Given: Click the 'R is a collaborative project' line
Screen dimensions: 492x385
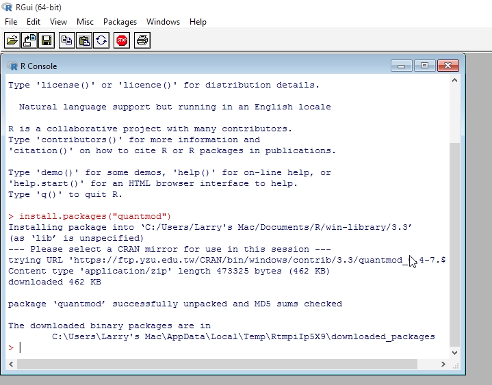Looking at the screenshot, I should [150, 129].
